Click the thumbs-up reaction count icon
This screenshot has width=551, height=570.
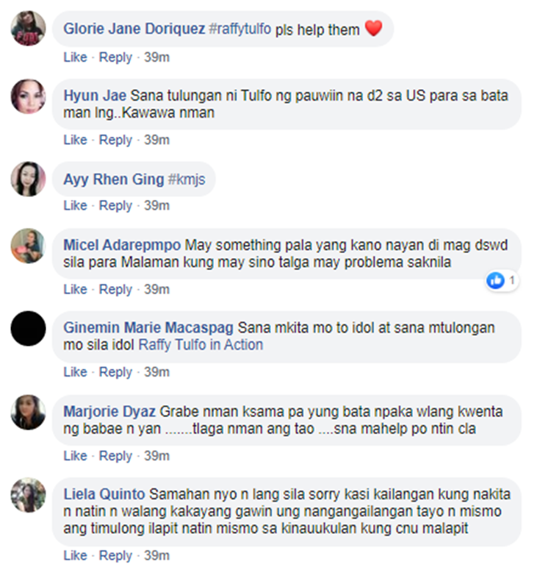point(495,280)
